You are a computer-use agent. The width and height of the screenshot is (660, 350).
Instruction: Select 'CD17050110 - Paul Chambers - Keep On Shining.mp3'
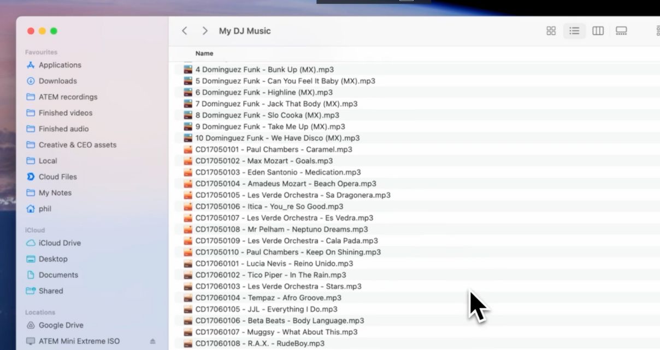(x=288, y=252)
